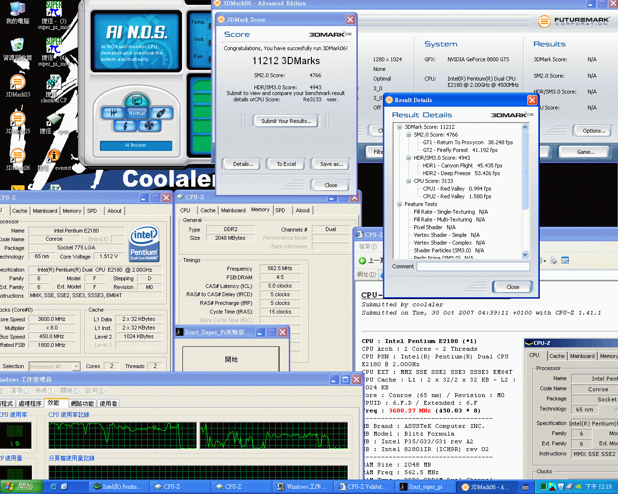Click Close in the Result Details dialog
Viewport: 618px width, 494px height.
pyautogui.click(x=513, y=287)
